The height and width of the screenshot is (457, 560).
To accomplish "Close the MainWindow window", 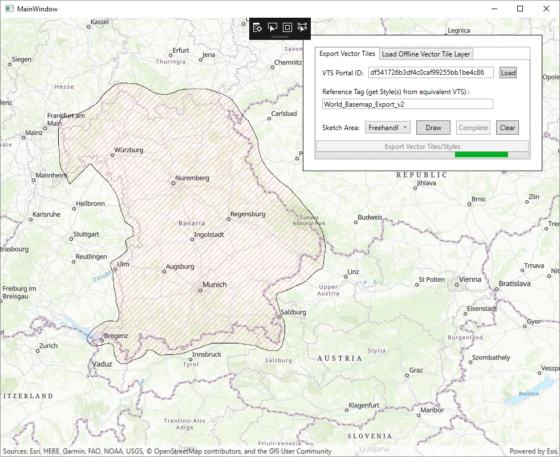I will [546, 9].
